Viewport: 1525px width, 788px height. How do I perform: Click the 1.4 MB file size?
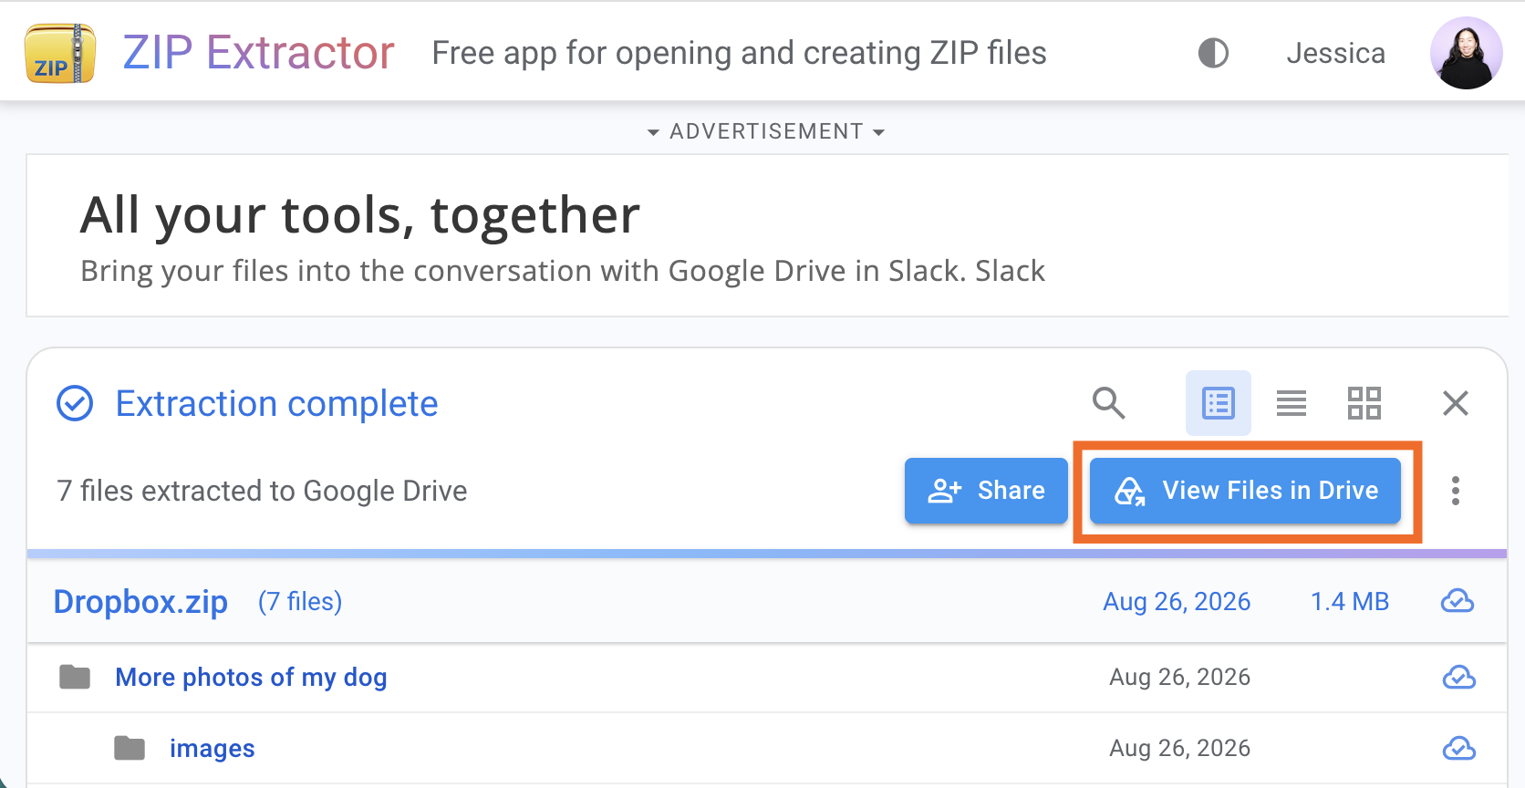pos(1350,602)
